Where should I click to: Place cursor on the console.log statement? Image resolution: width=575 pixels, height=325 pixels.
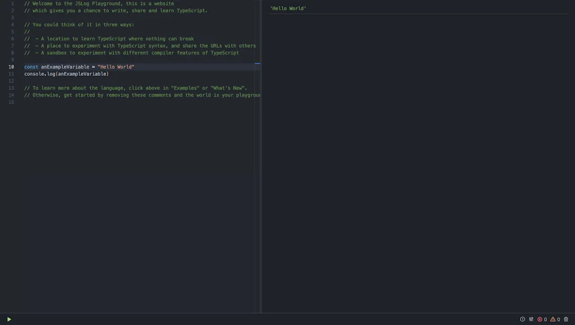(66, 74)
